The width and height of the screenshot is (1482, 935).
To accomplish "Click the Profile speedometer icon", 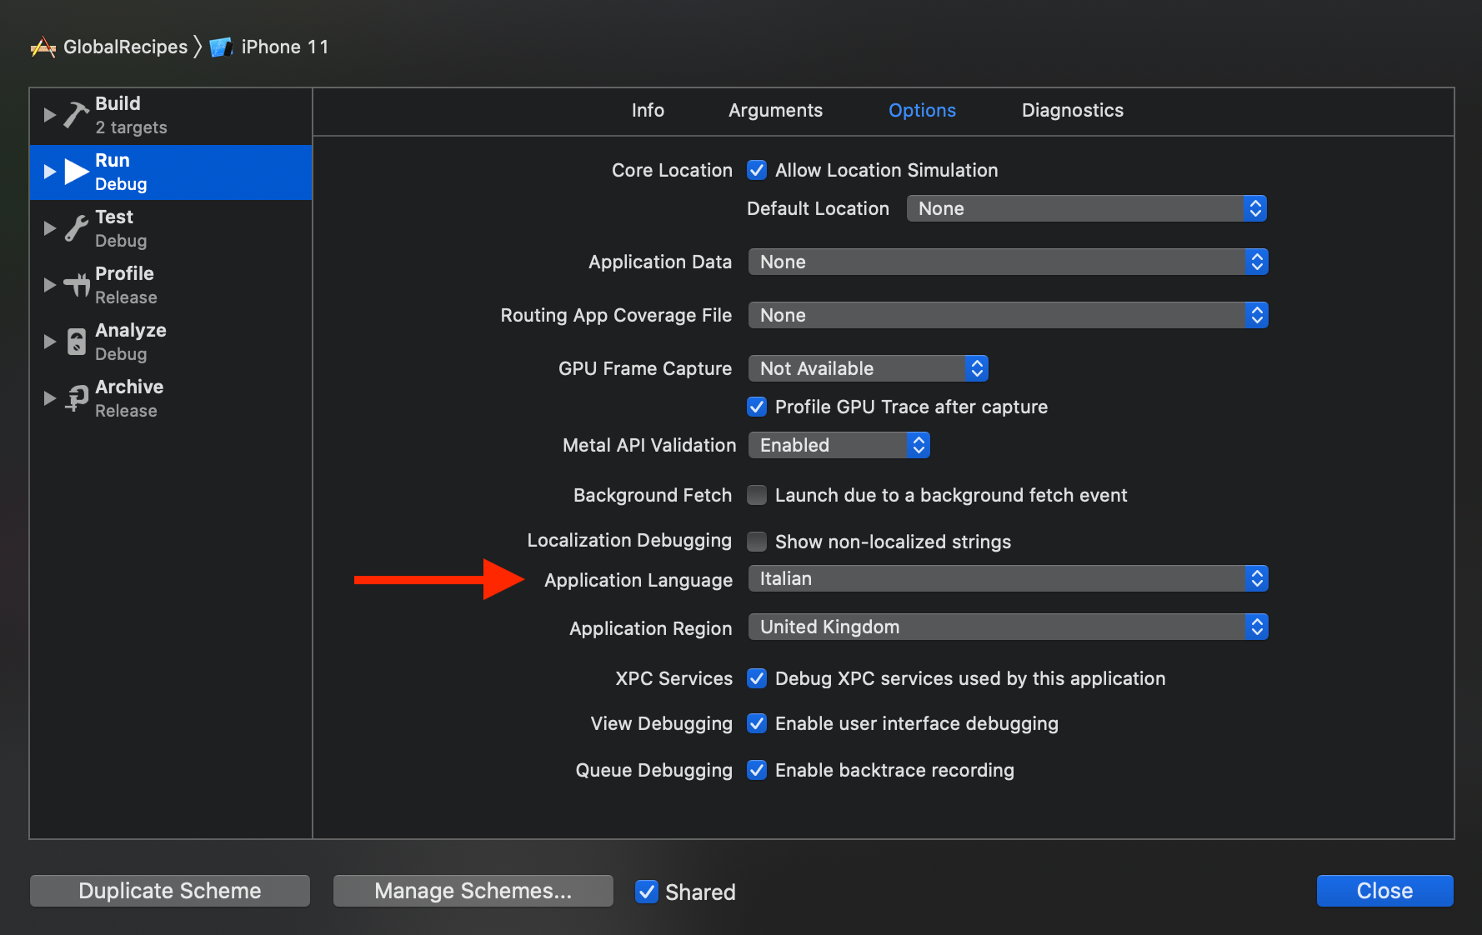I will pyautogui.click(x=76, y=284).
